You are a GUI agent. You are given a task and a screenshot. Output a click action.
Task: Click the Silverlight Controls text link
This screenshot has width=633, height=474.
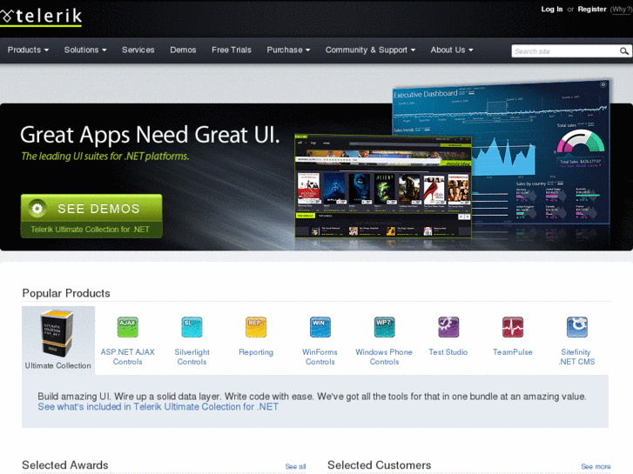tap(192, 357)
